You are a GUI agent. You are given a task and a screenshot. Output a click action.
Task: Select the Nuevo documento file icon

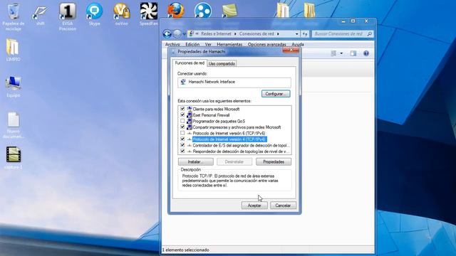(14, 125)
